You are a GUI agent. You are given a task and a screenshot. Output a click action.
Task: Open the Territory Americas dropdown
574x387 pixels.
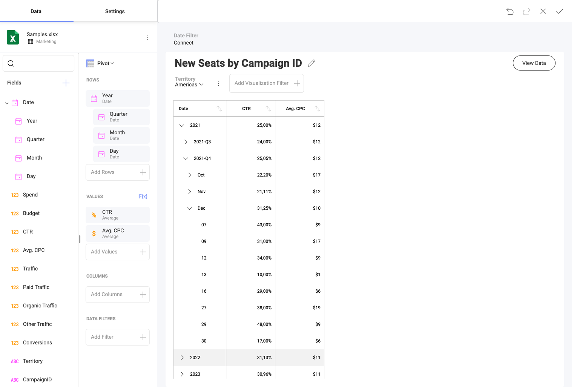click(x=189, y=84)
